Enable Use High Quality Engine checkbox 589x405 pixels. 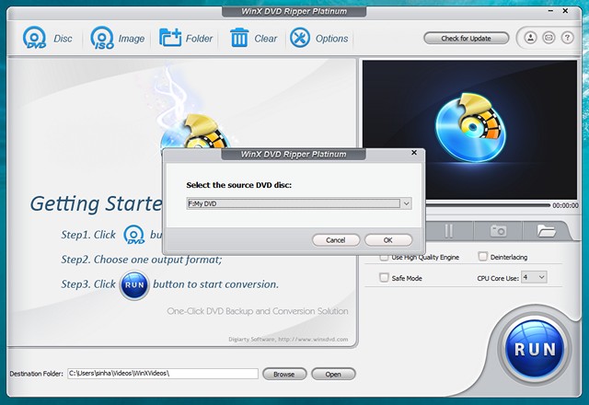click(x=385, y=257)
